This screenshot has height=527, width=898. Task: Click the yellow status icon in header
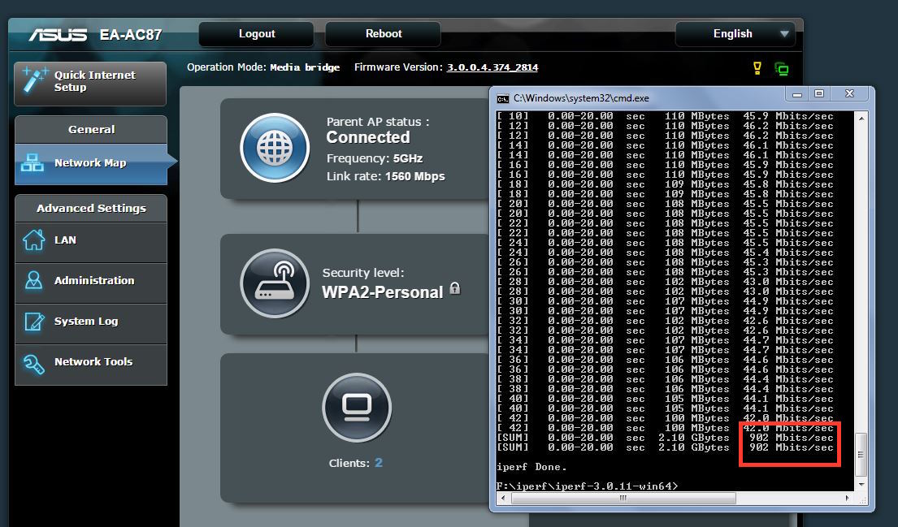(x=757, y=68)
